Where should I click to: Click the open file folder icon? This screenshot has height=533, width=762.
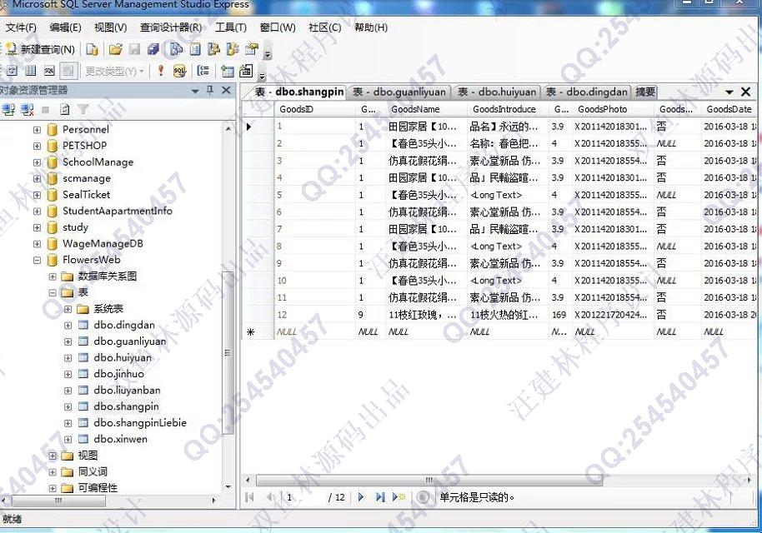pyautogui.click(x=115, y=49)
